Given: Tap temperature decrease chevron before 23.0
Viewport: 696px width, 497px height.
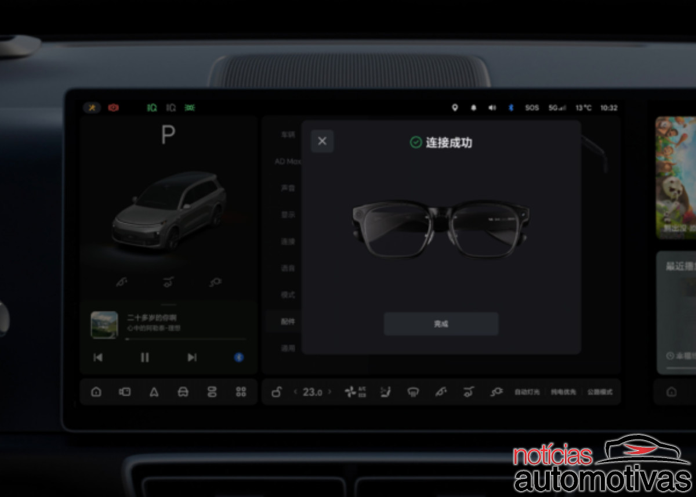Looking at the screenshot, I should tap(295, 392).
